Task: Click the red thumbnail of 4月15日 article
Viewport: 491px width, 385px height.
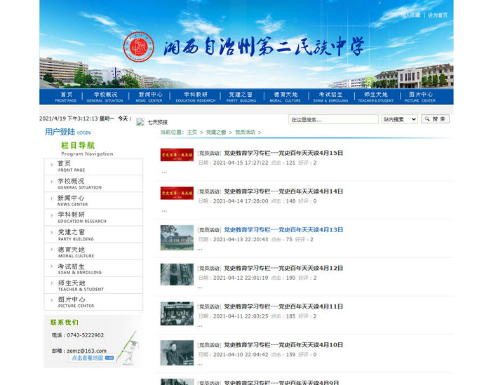Action: (x=177, y=155)
